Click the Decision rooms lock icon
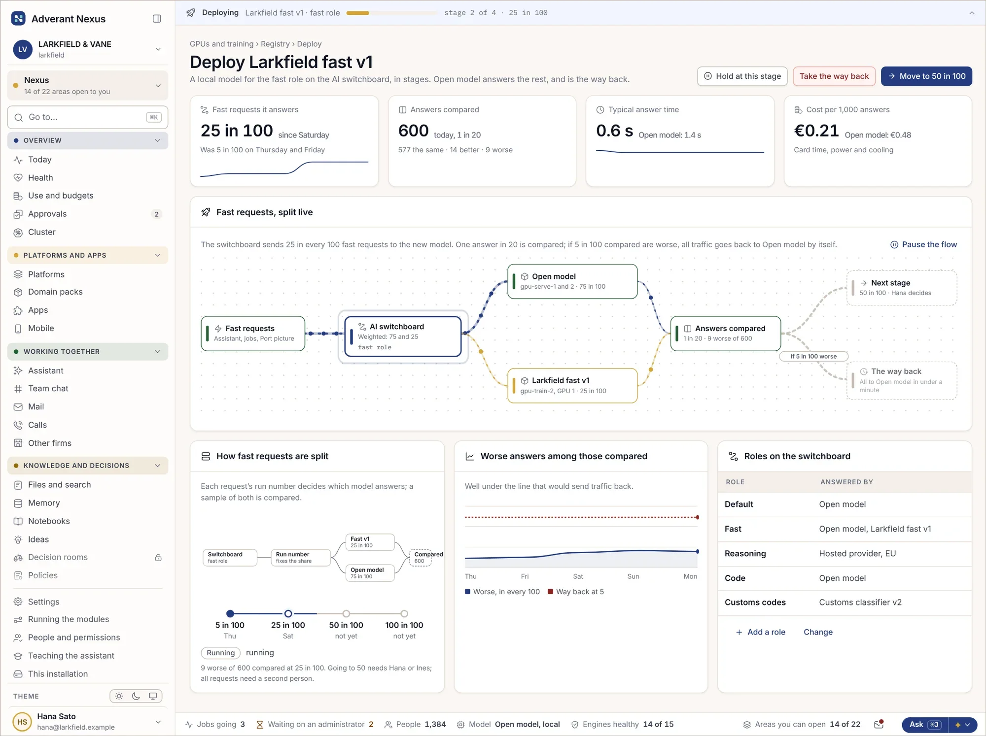Viewport: 986px width, 736px height. 158,558
